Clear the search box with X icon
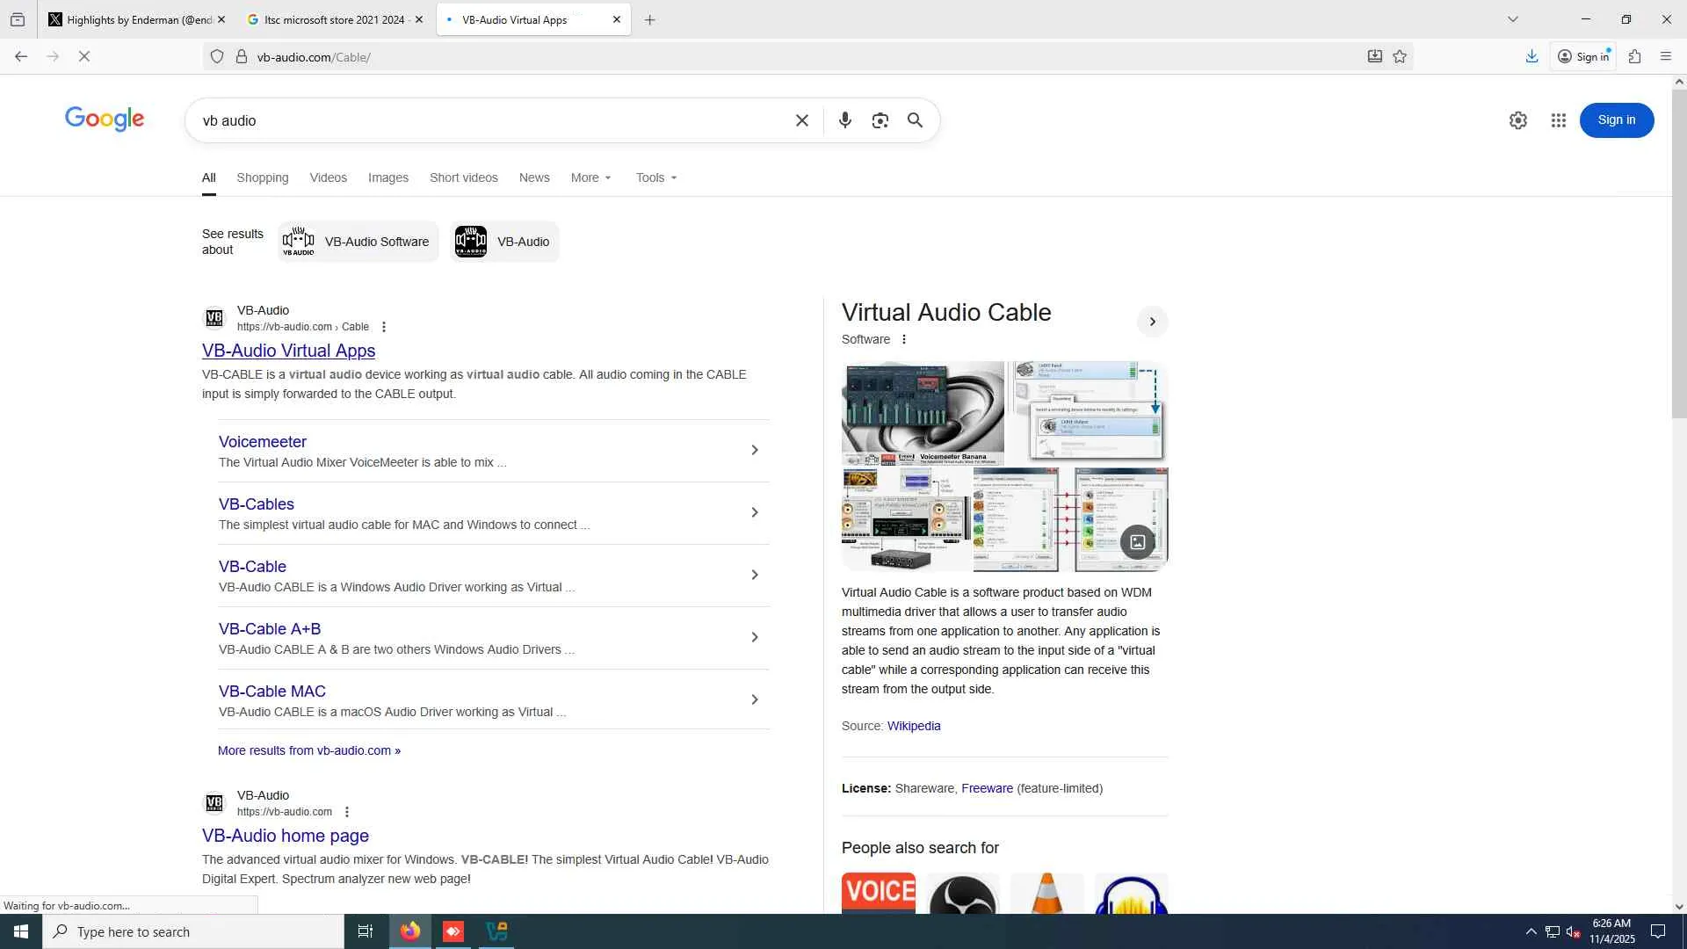The width and height of the screenshot is (1687, 949). [x=801, y=120]
